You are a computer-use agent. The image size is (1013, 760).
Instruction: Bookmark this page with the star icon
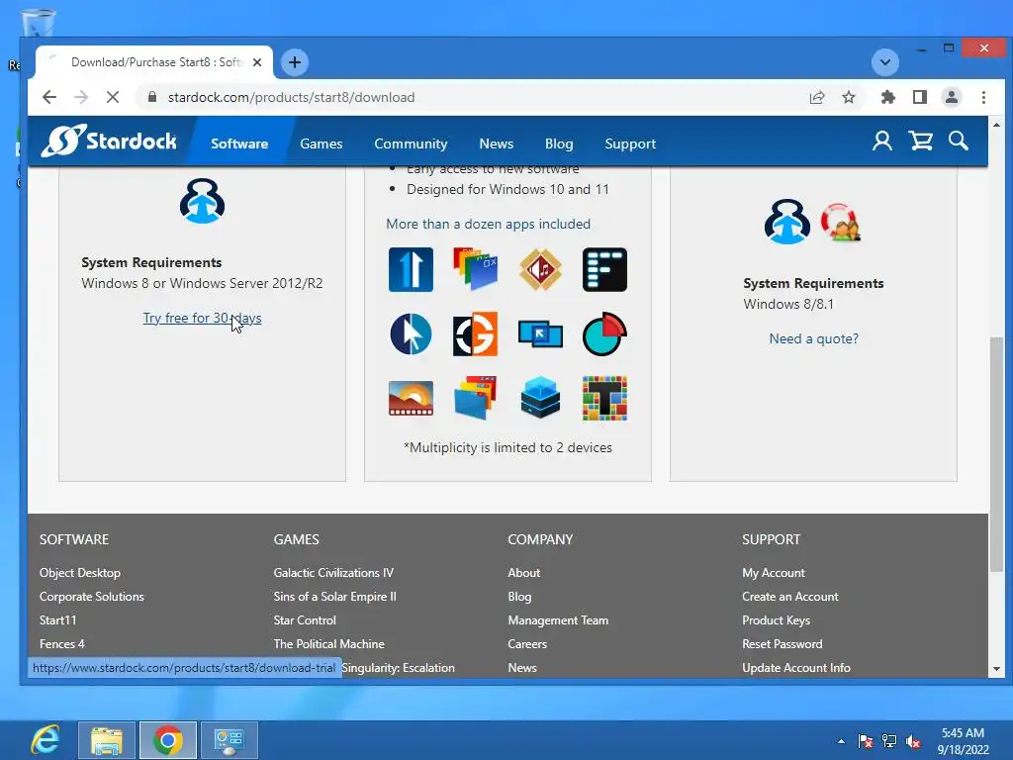849,97
